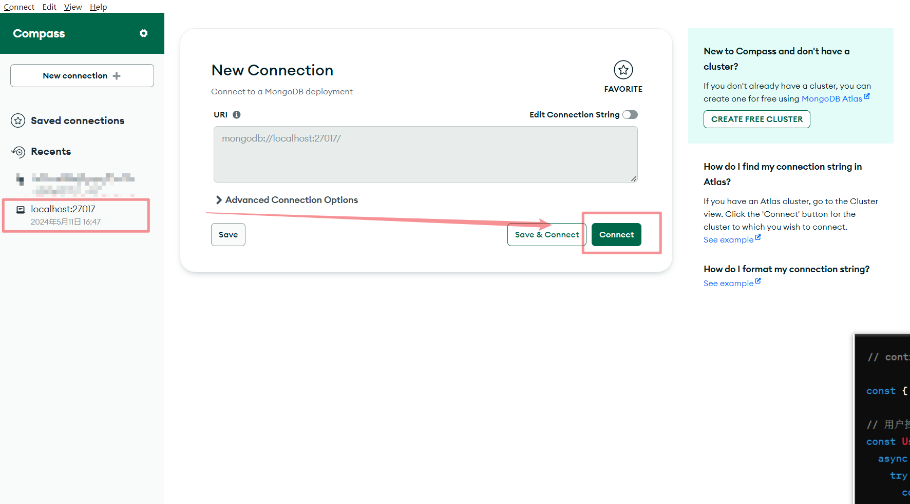Image resolution: width=910 pixels, height=504 pixels.
Task: Open the Help menu
Action: coord(98,7)
